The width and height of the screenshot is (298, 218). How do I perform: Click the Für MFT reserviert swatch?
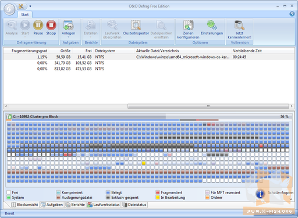tap(207, 192)
